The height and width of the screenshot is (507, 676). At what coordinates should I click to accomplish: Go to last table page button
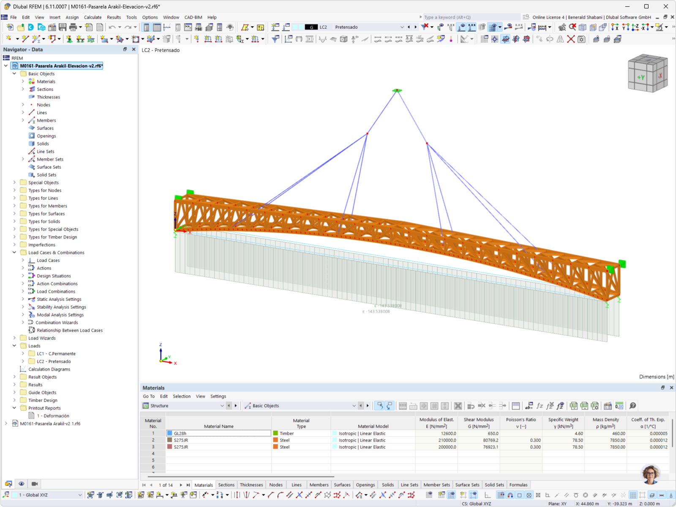(188, 485)
